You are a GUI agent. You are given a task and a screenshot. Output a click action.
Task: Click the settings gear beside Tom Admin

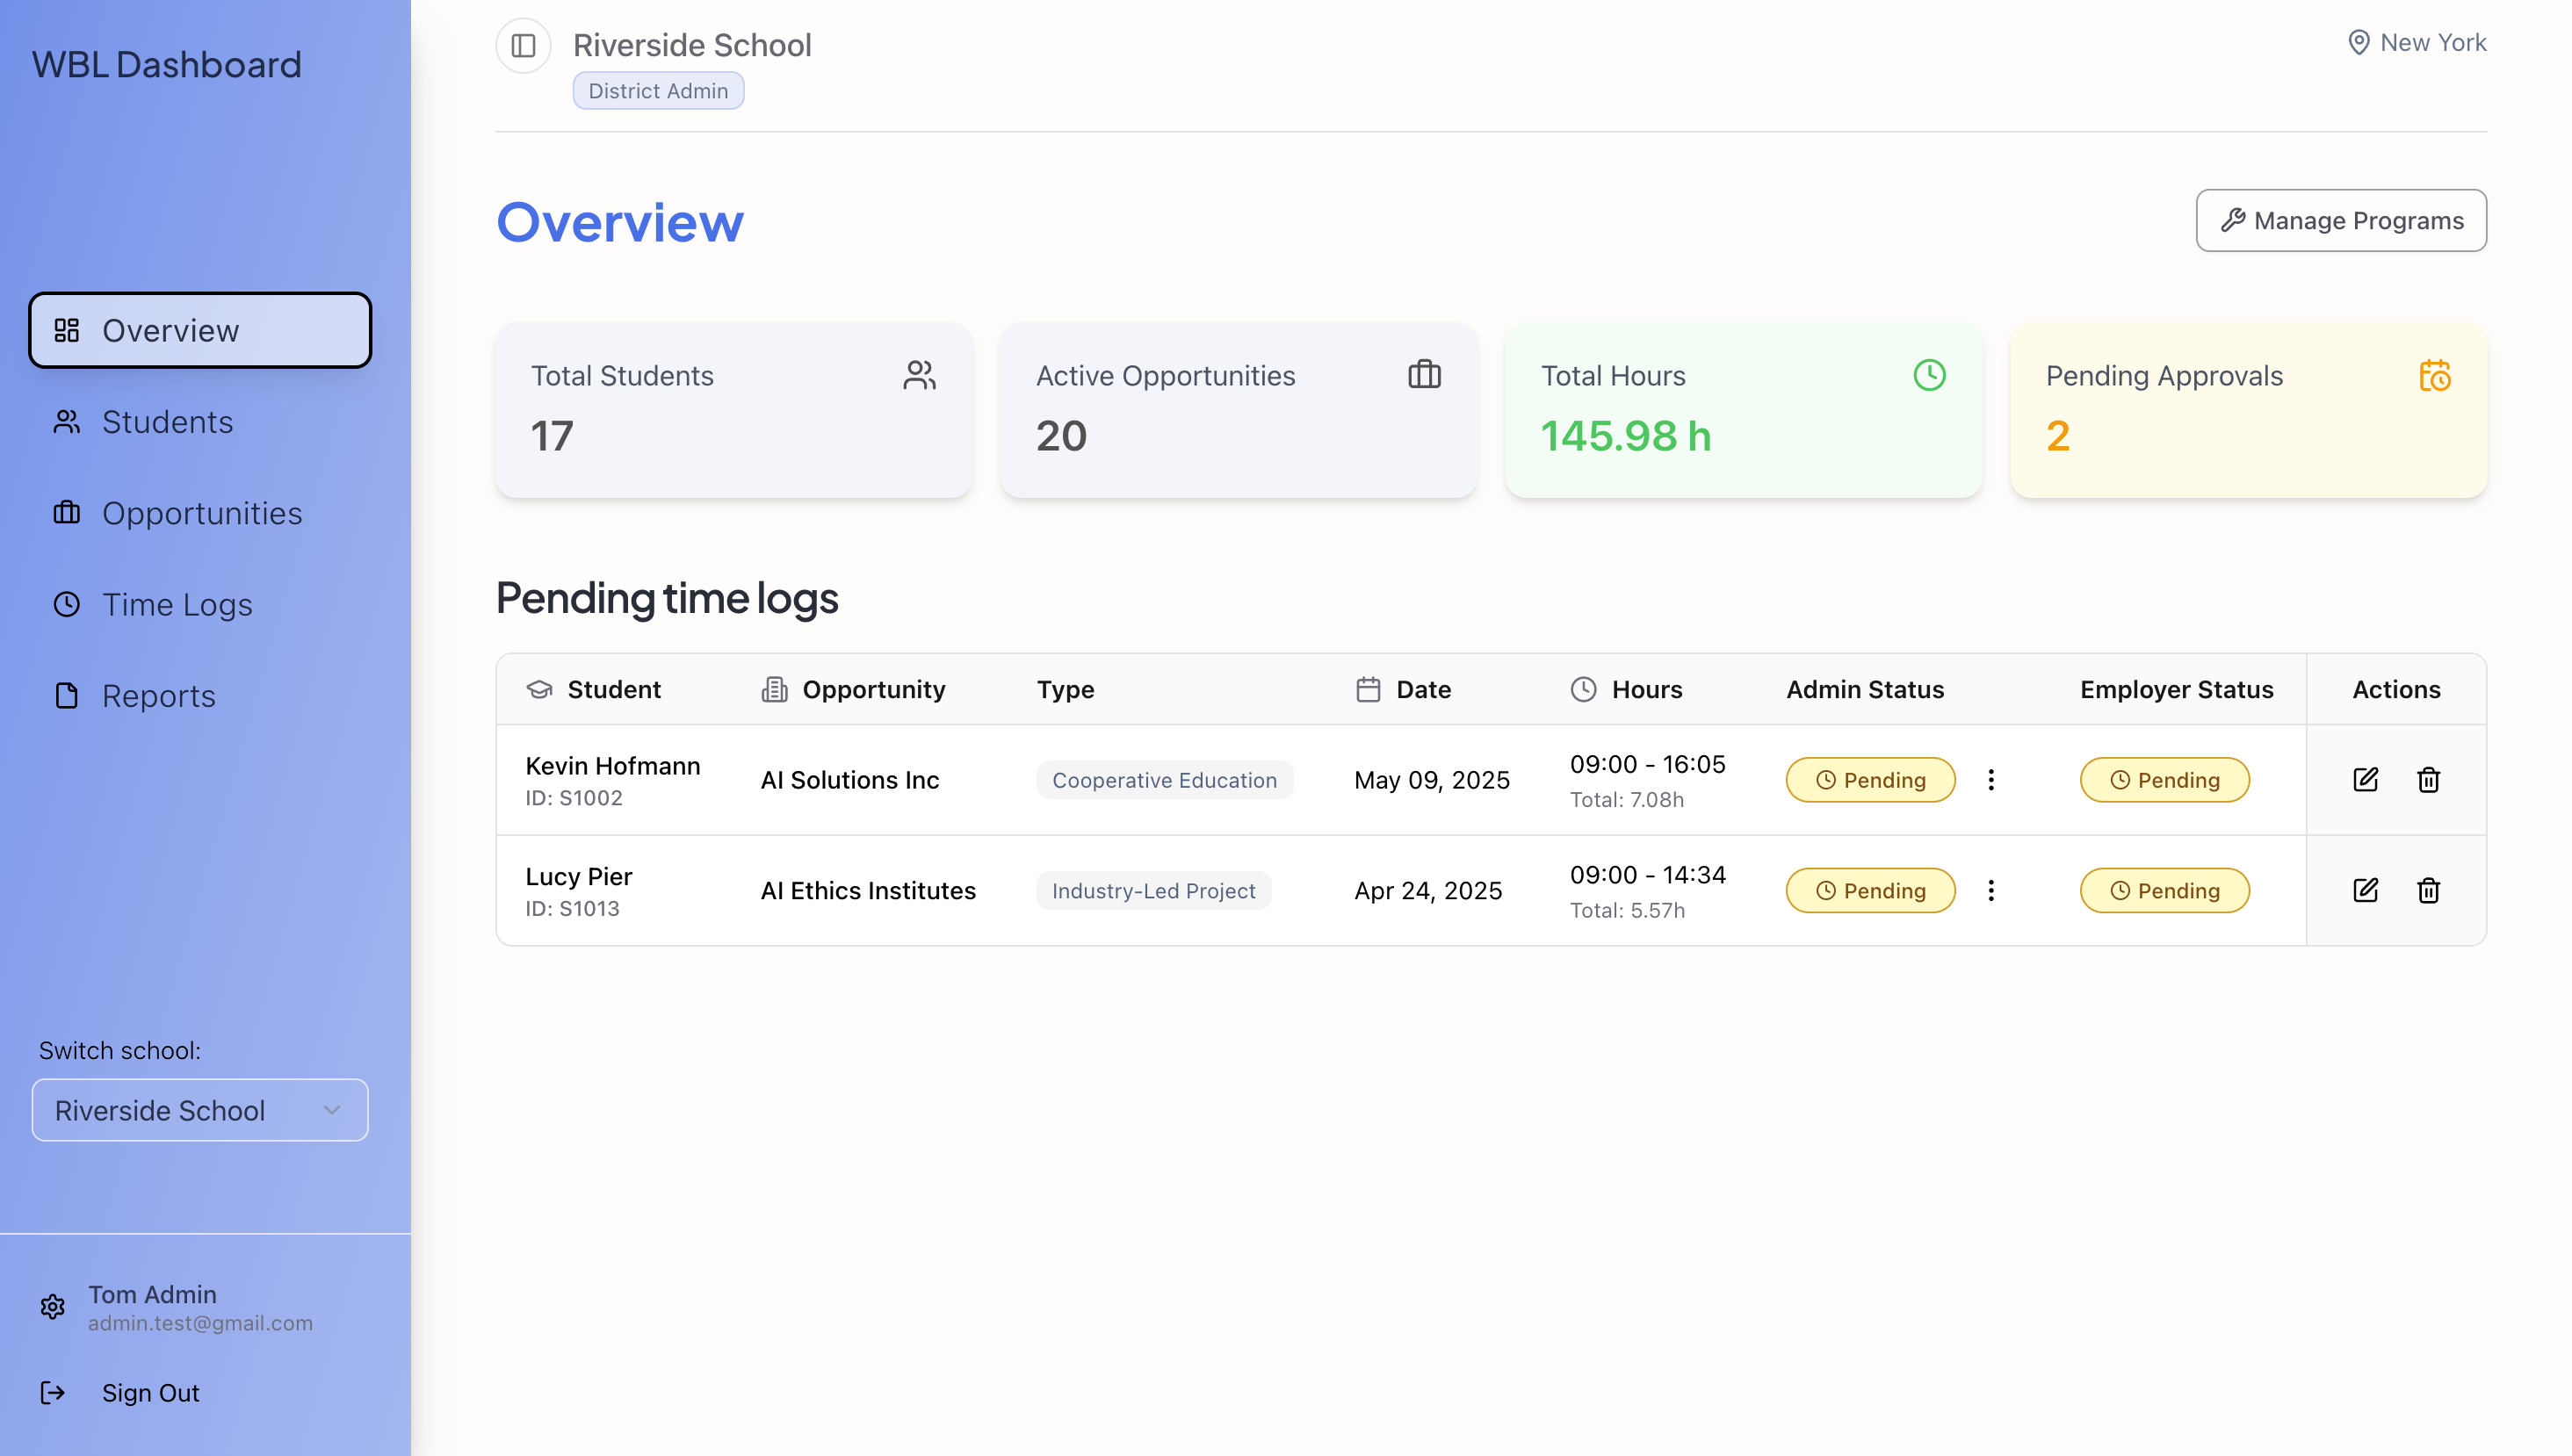[52, 1307]
